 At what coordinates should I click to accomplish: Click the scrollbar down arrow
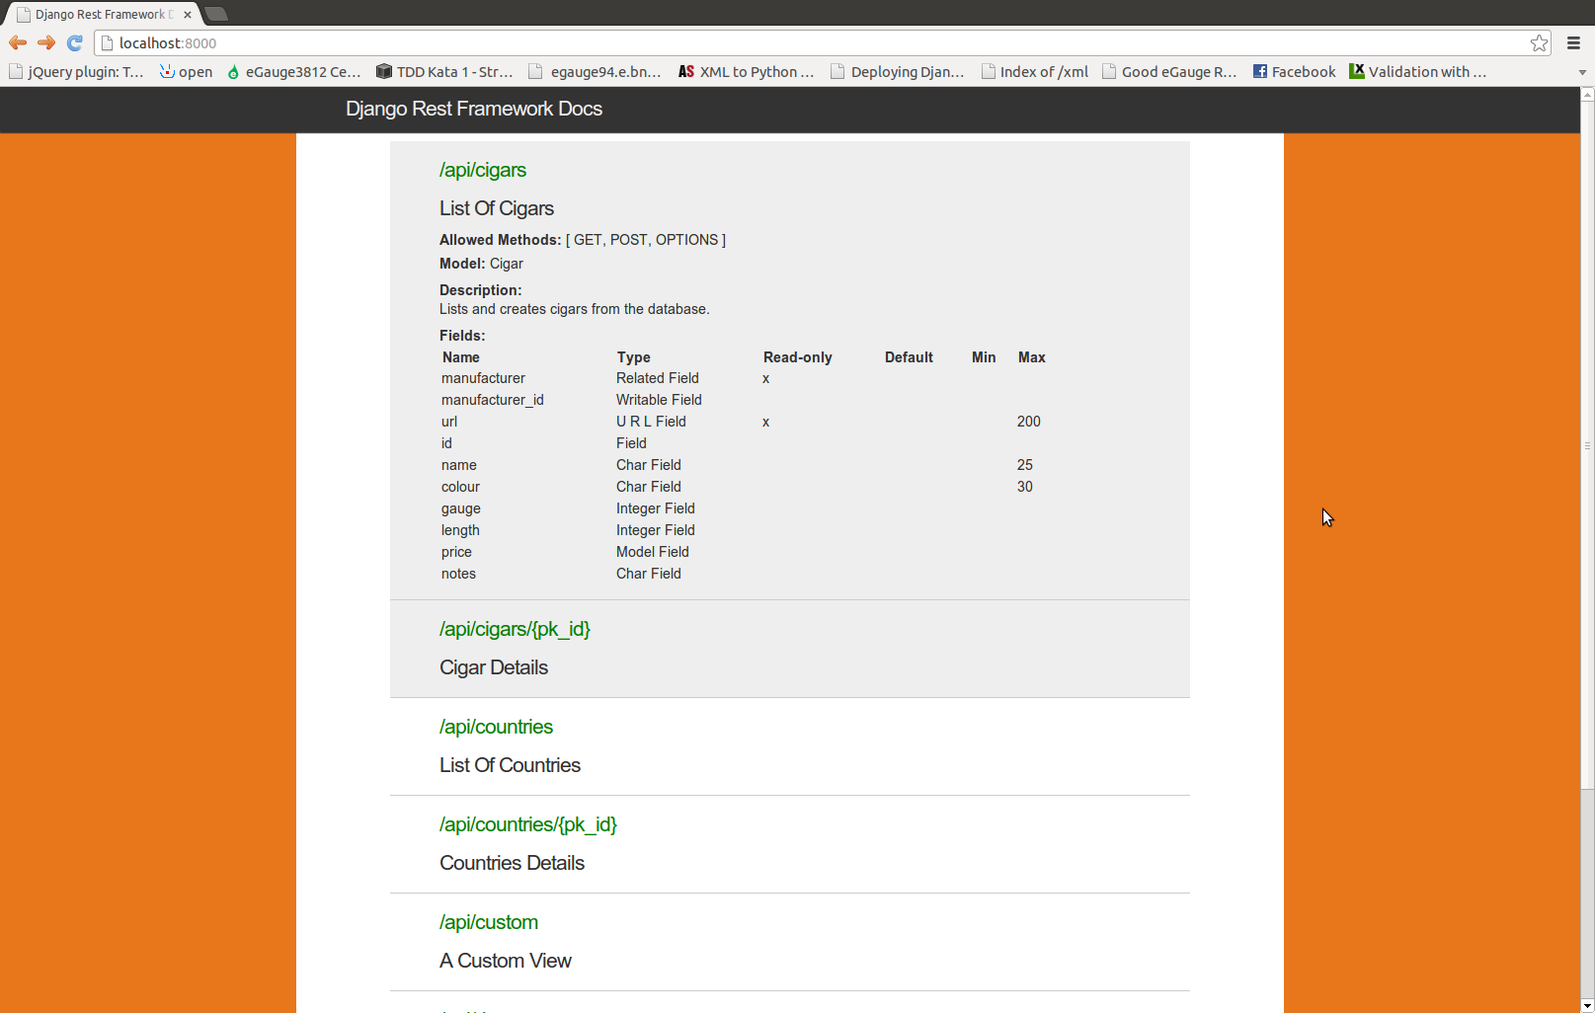tap(1587, 1006)
